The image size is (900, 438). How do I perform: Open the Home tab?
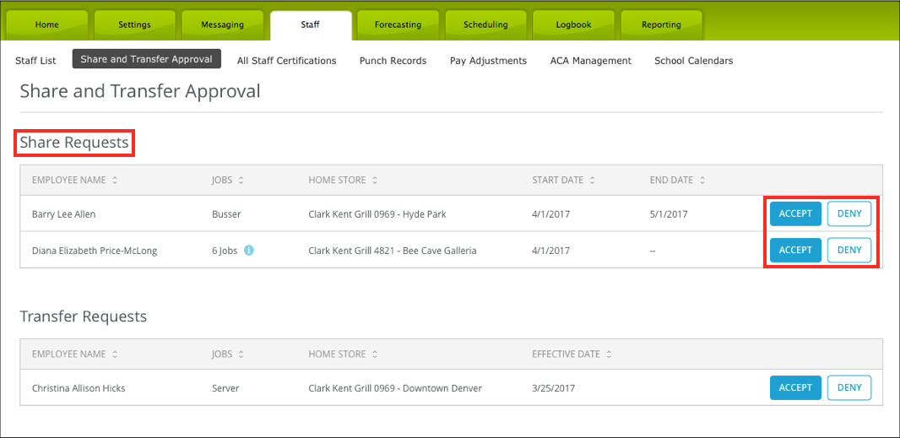coord(47,25)
